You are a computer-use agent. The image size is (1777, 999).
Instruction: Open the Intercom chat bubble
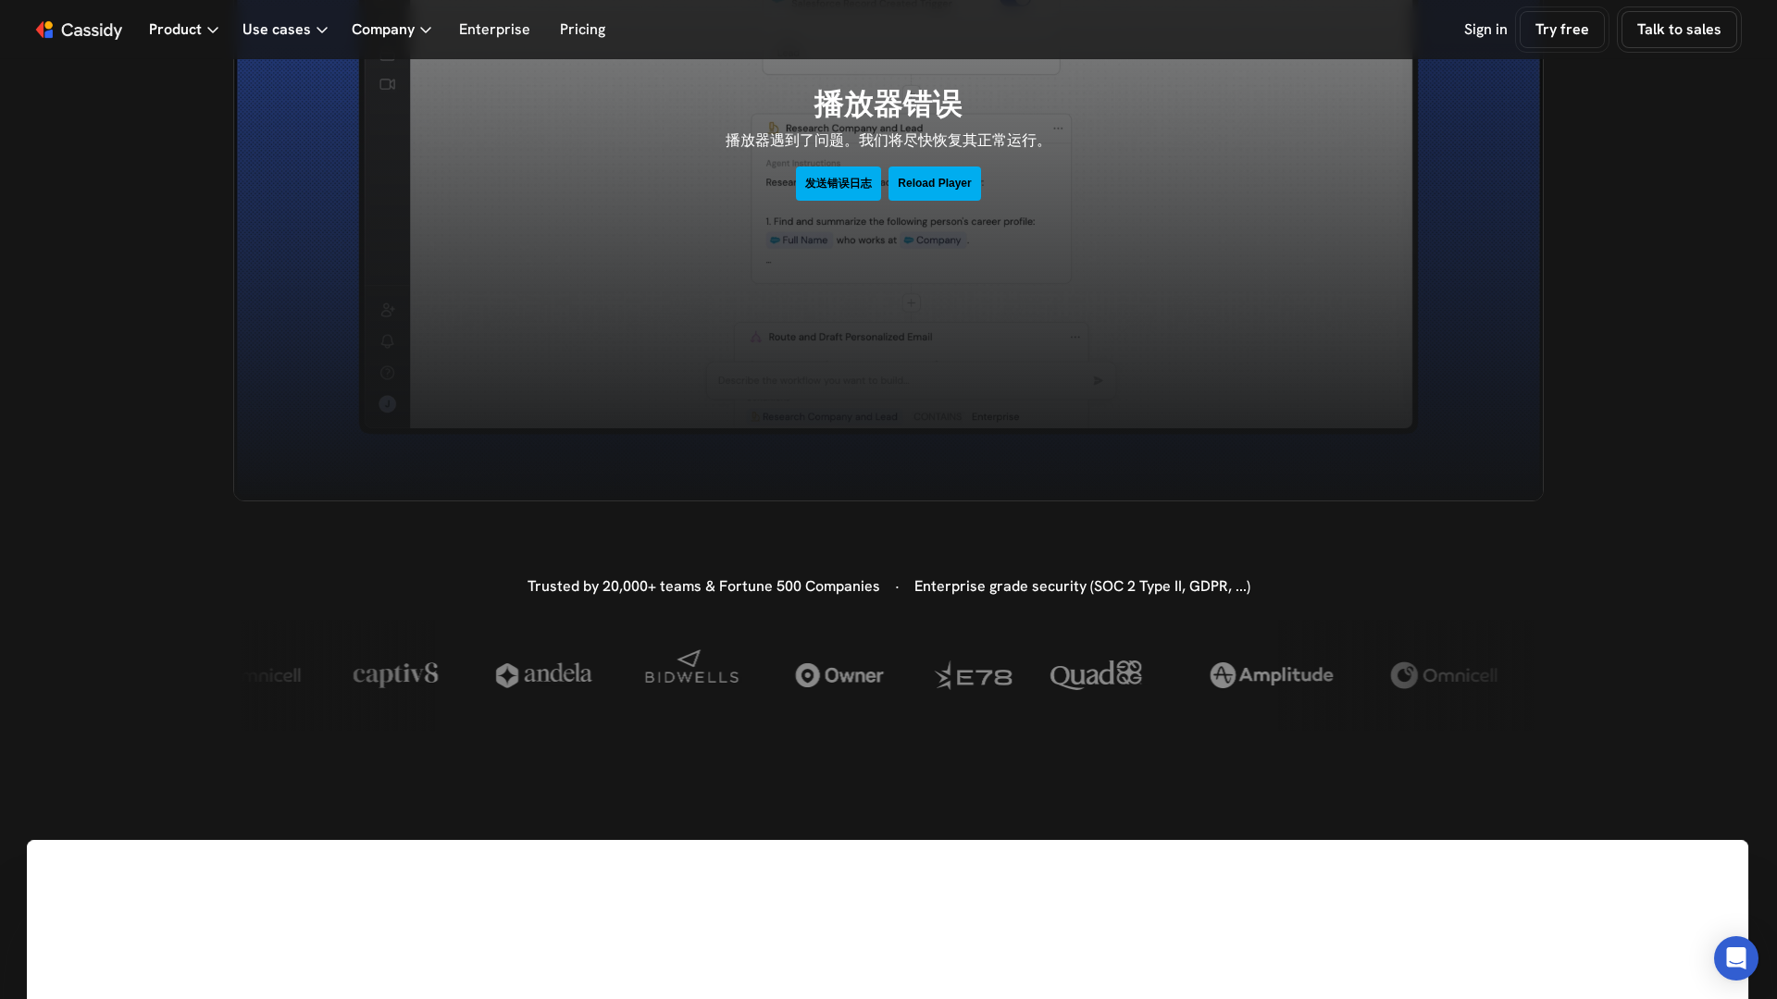(x=1735, y=958)
